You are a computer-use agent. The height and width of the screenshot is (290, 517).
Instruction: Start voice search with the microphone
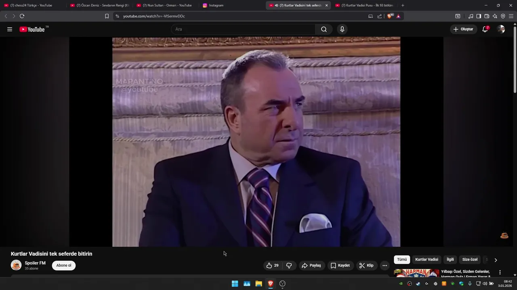(342, 29)
